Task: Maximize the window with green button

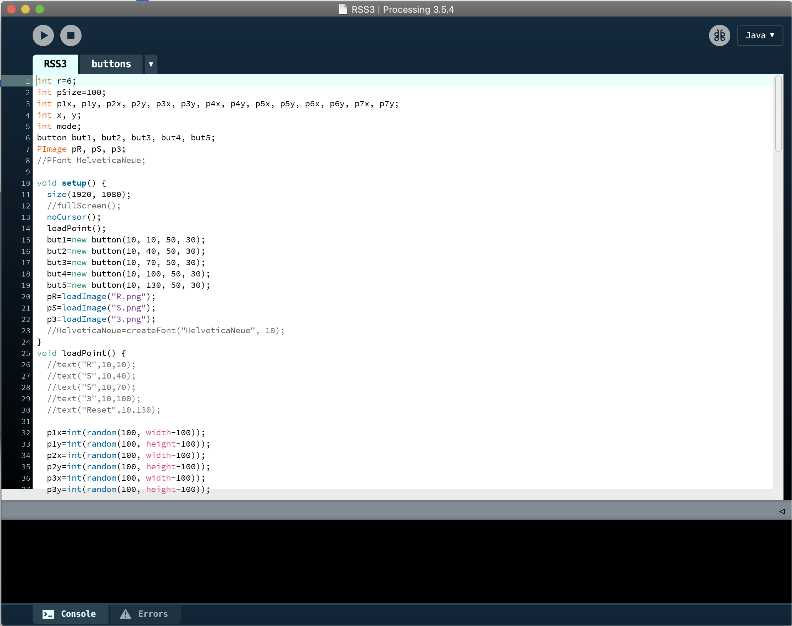Action: pyautogui.click(x=40, y=9)
